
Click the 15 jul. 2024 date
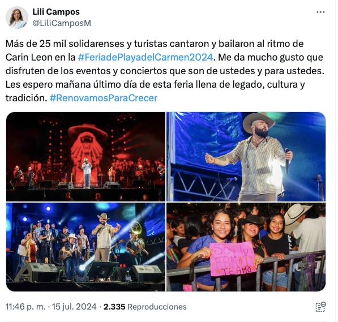[74, 307]
